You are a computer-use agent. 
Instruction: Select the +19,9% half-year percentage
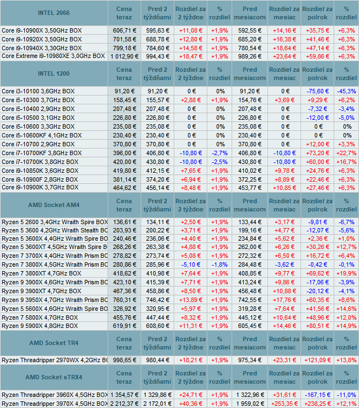click(x=346, y=274)
